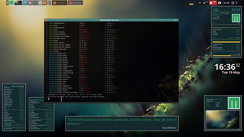
Task: Click the small gray desktop indicator button
Action: pos(50,2)
